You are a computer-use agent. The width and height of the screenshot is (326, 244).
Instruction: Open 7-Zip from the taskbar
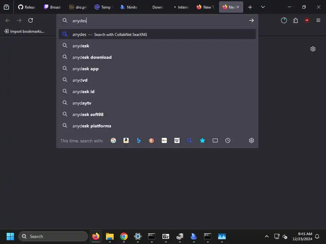[x=166, y=236]
